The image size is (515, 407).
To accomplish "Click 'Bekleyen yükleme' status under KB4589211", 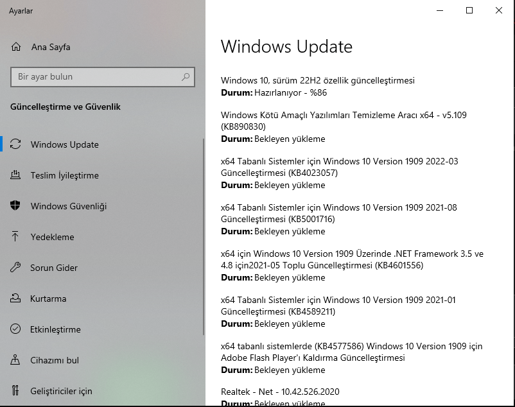I will click(290, 324).
